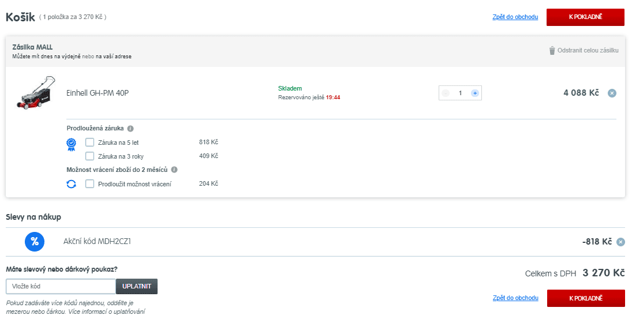Tick the Záruka na 3 roky checkbox
Viewport: 632px width, 315px height.
point(89,156)
